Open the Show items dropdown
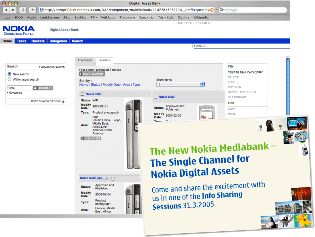The image size is (315, 237). tap(180, 84)
